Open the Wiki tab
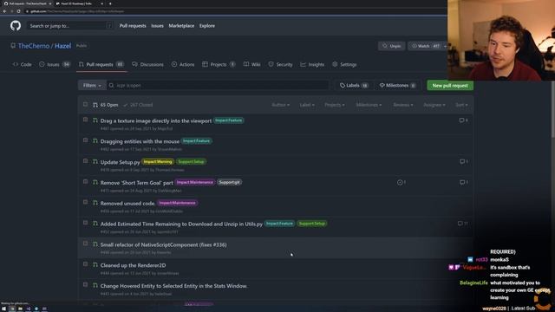Screen dimensions: 555x312 (x=252, y=64)
